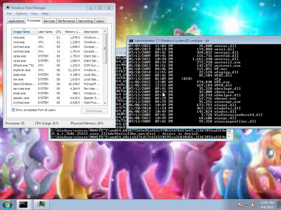Screen dimensions: 281x210
Task: Open the Start menu orb
Action: 7,205
